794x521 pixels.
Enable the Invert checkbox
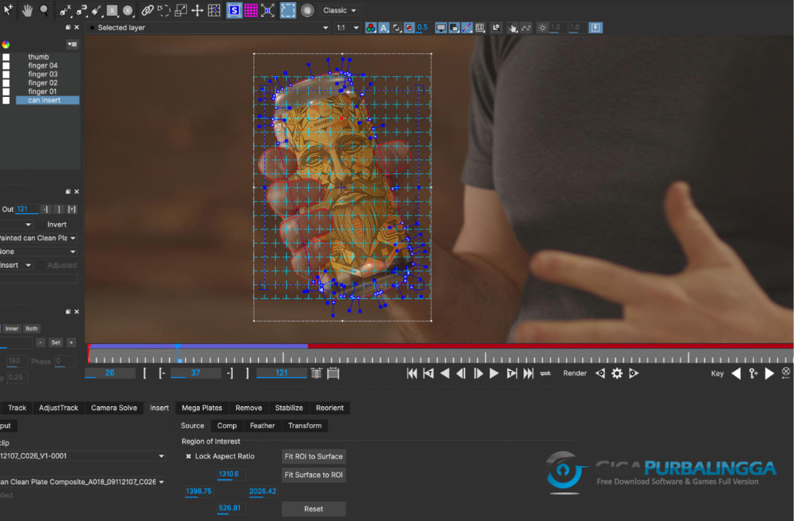tap(41, 225)
